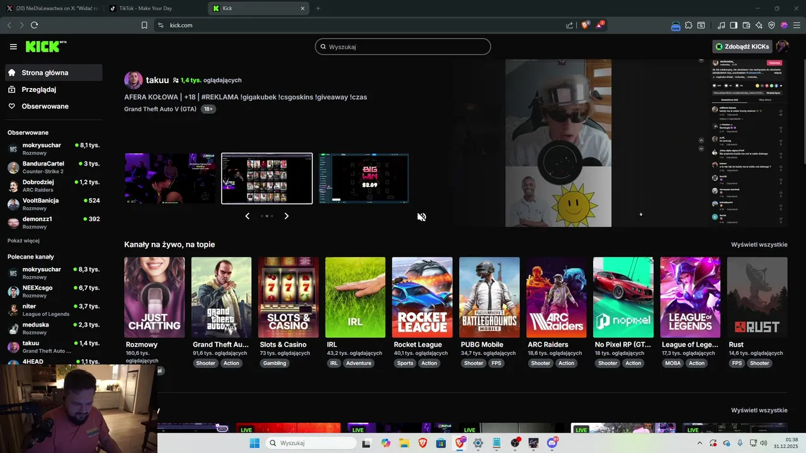The width and height of the screenshot is (806, 453).
Task: Click the Sports tag under Rocket League
Action: point(406,363)
